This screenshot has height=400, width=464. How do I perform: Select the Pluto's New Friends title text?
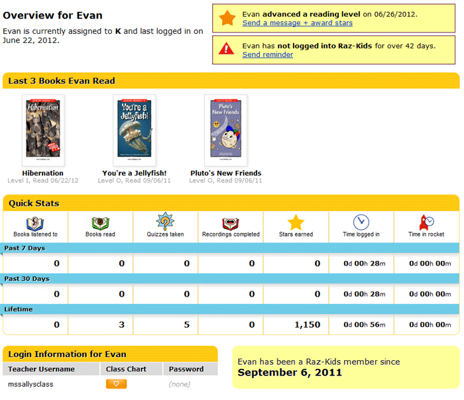click(x=226, y=173)
